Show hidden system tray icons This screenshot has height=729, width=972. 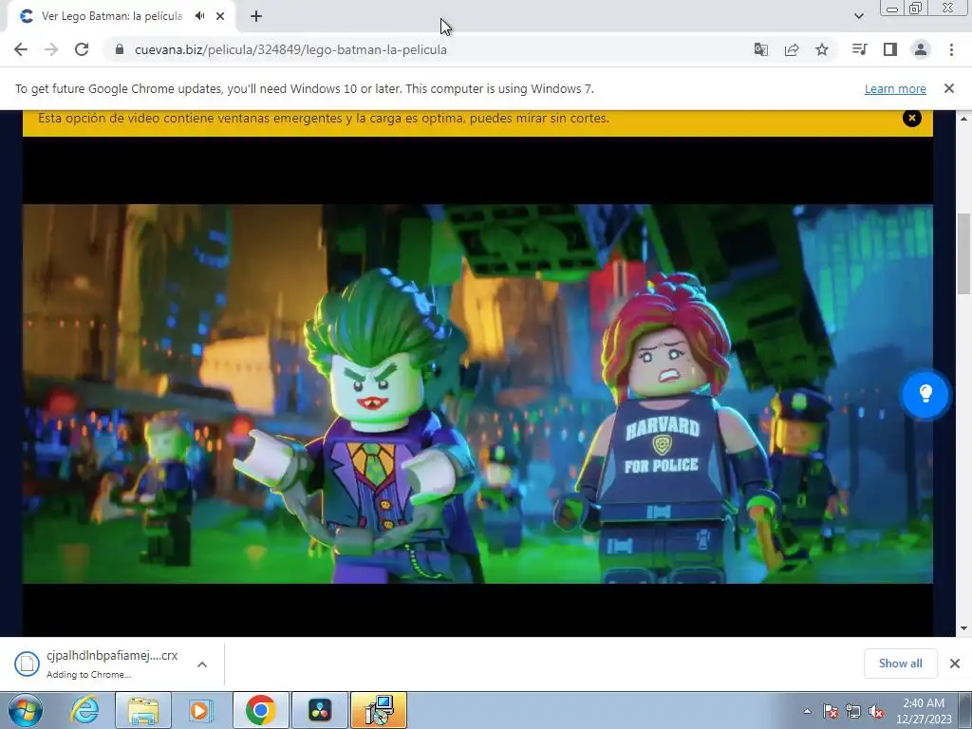click(807, 711)
